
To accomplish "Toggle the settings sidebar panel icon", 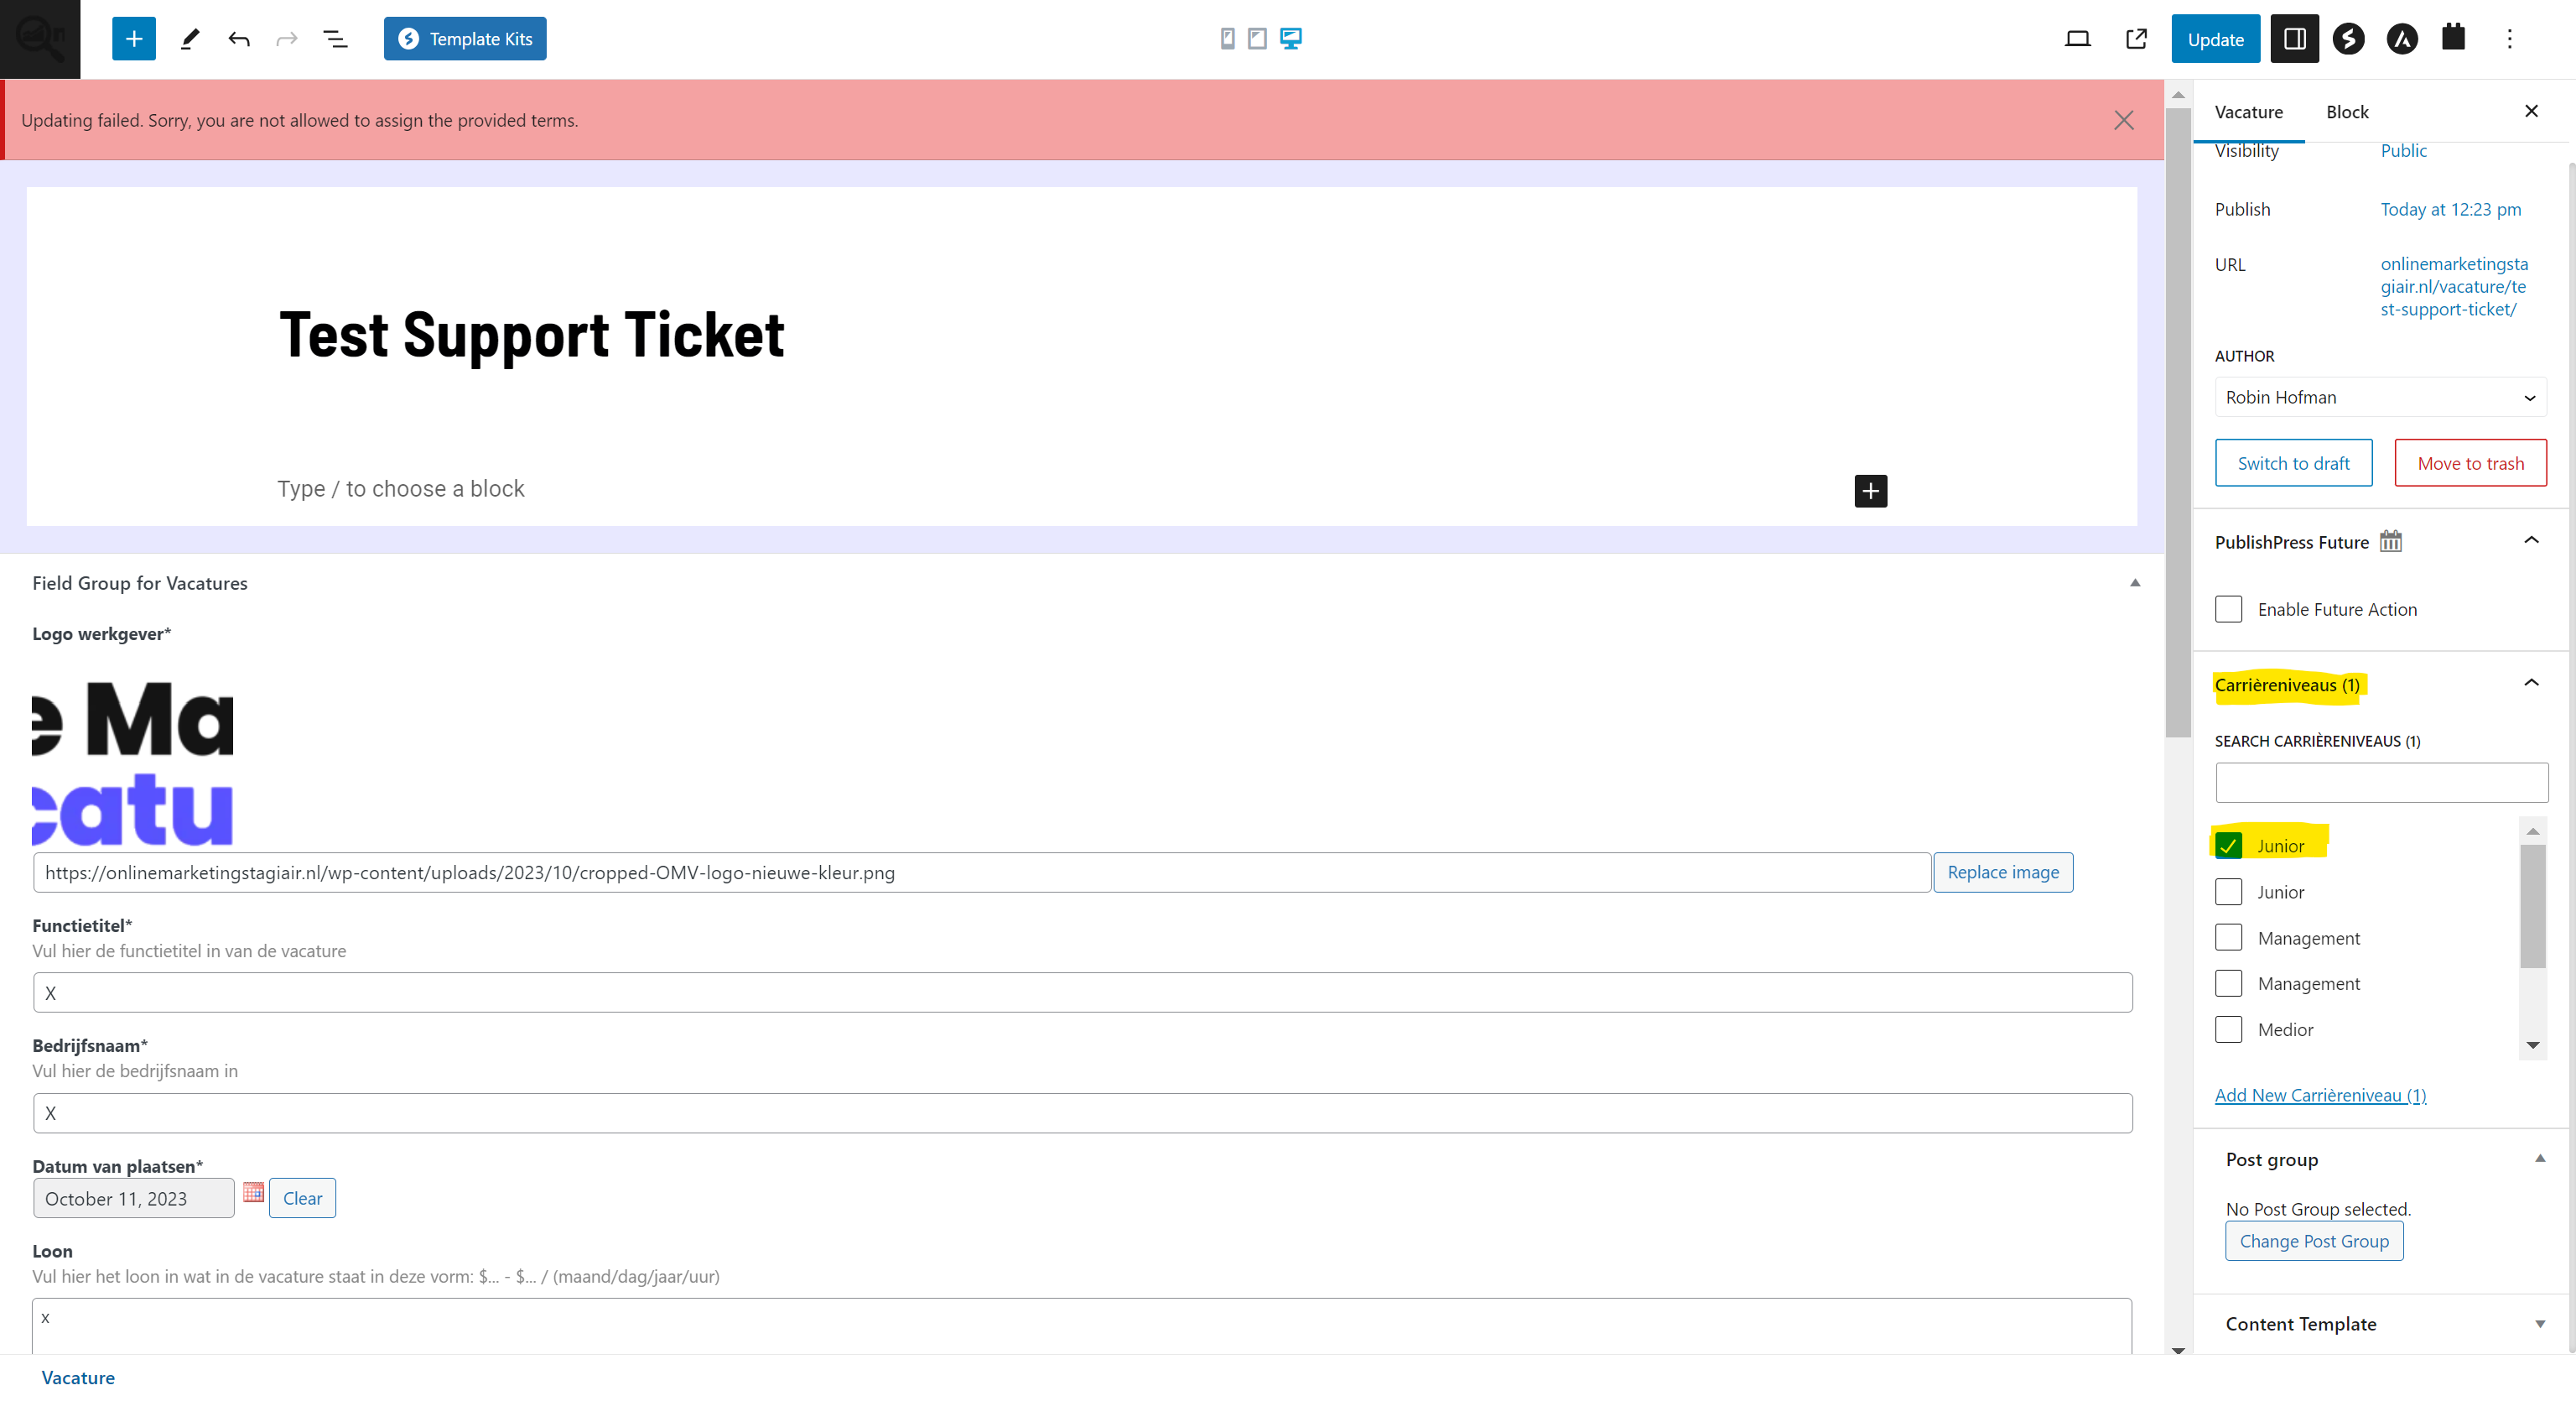I will click(2294, 39).
